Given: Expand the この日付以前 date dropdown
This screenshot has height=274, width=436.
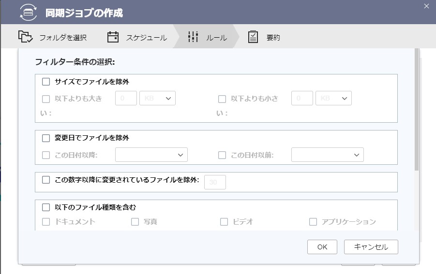Looking at the screenshot, I should 328,155.
